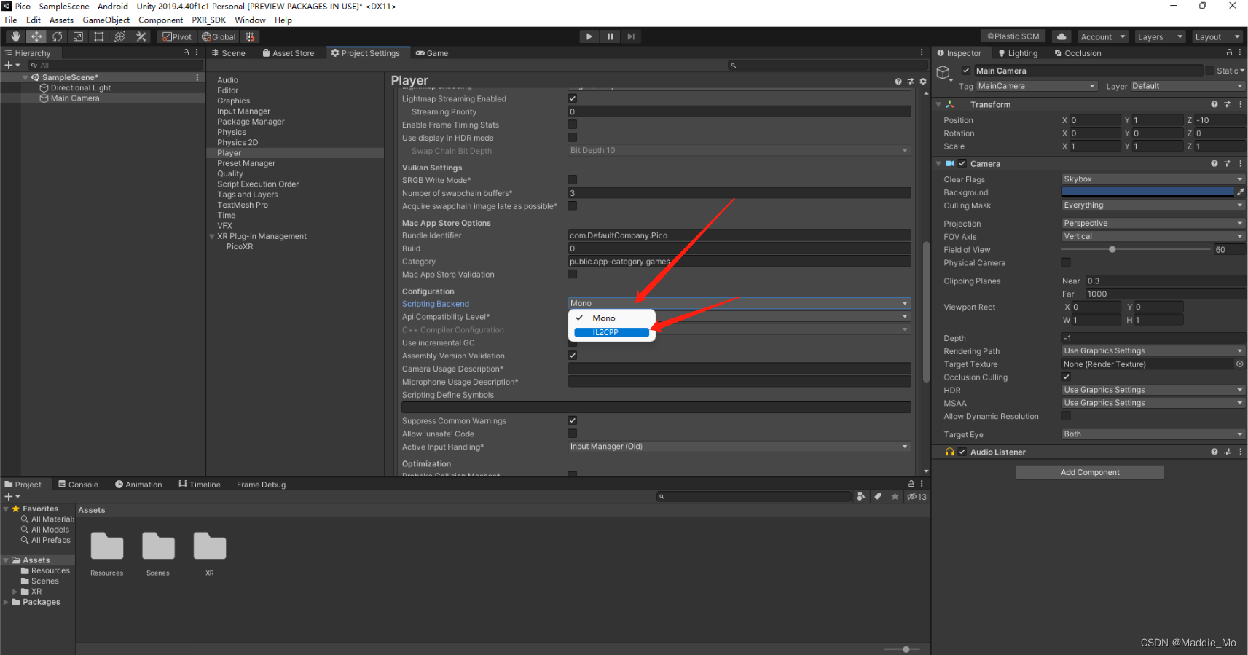Select the Rect tool in toolbar
This screenshot has height=655, width=1248.
(x=99, y=36)
